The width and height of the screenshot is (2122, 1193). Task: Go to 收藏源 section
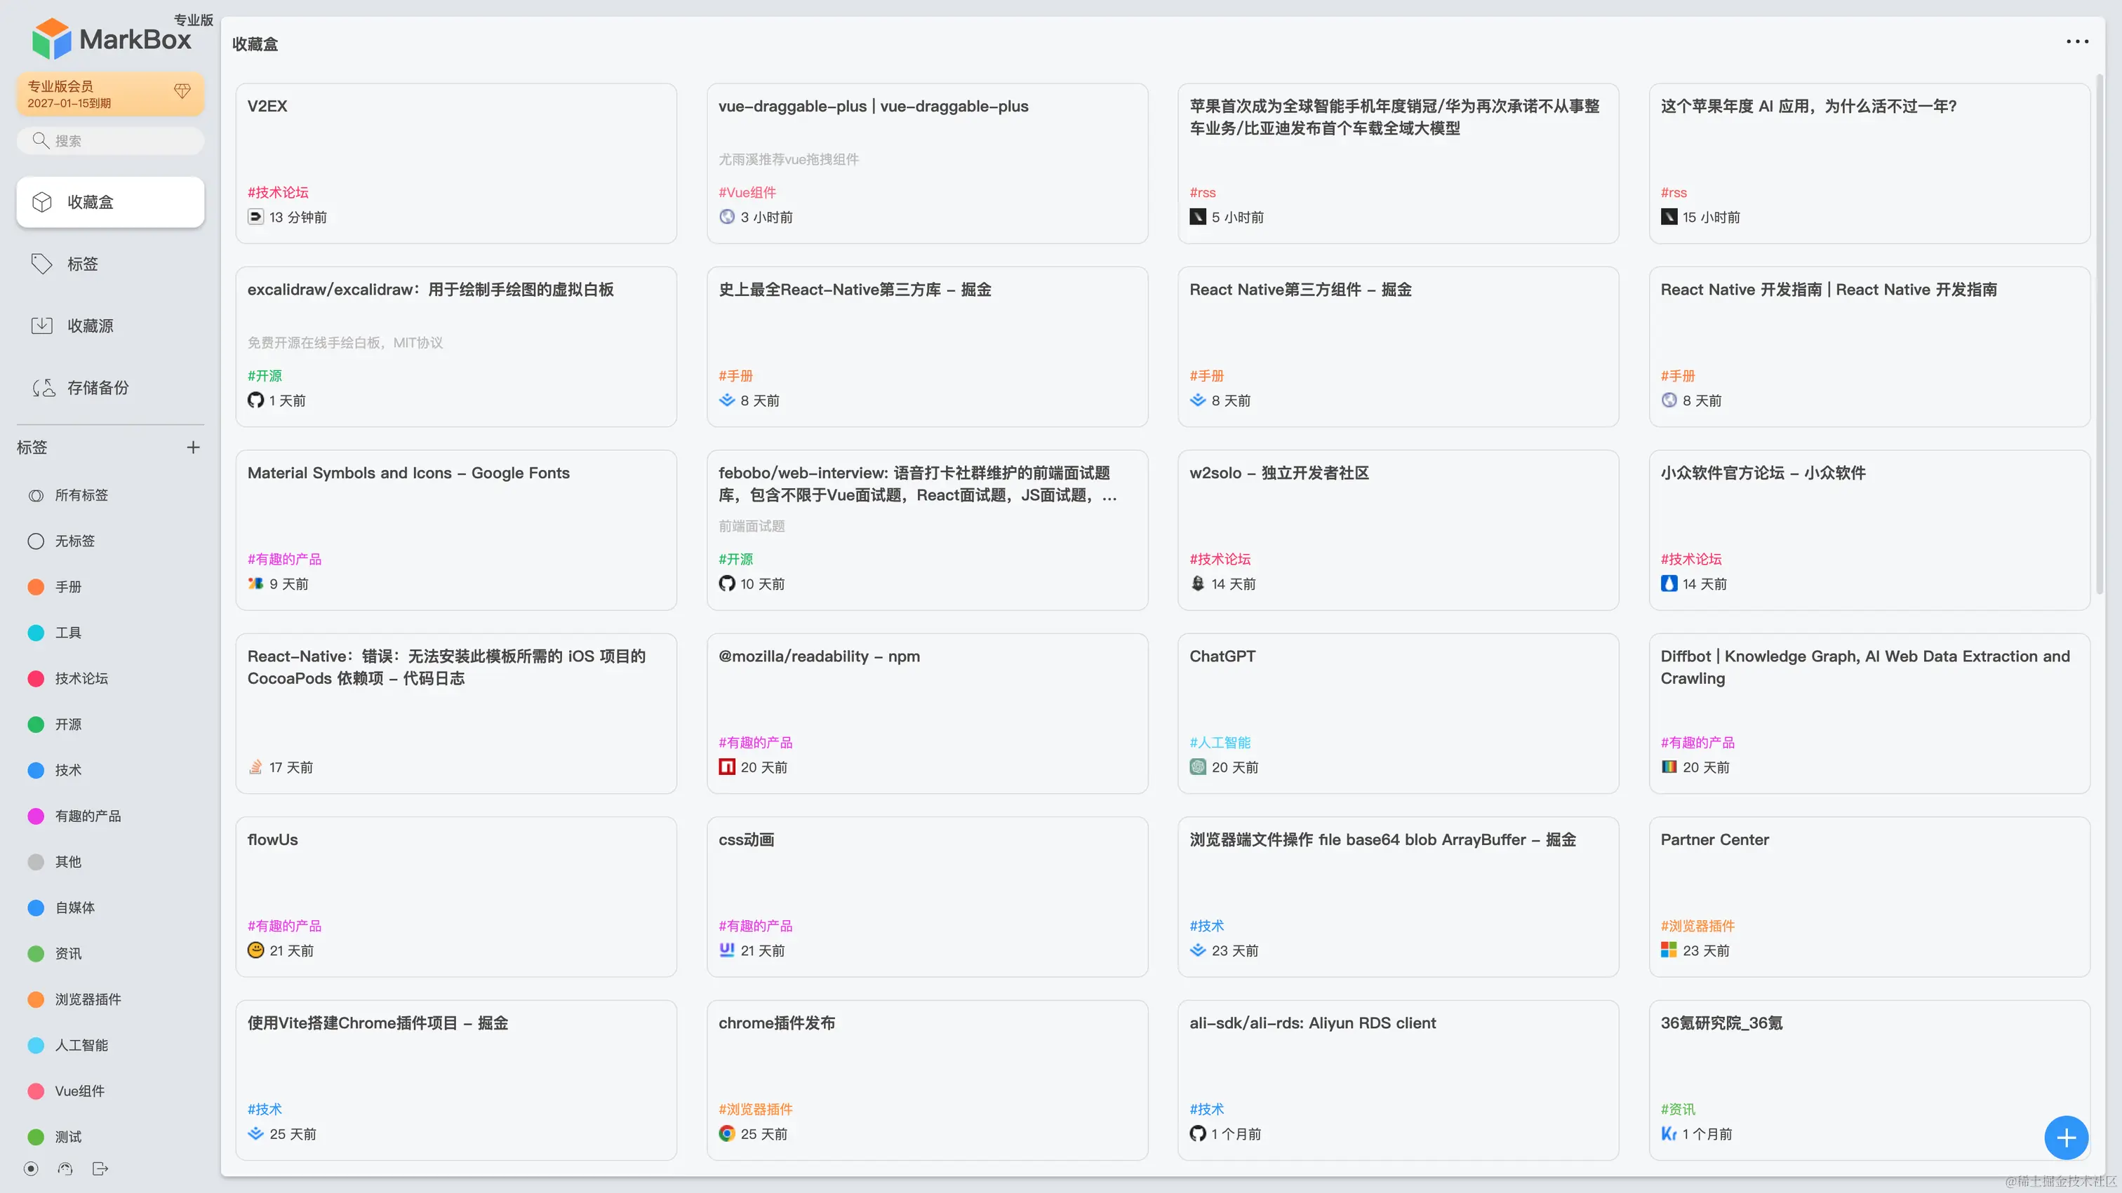click(x=90, y=325)
